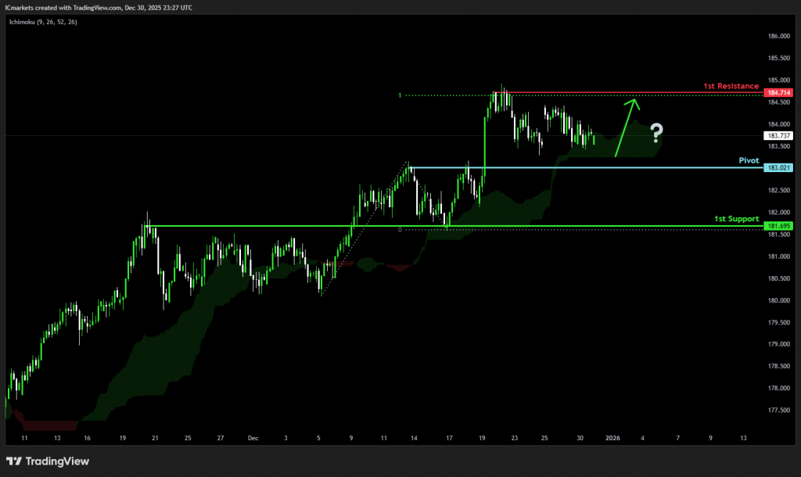This screenshot has height=477, width=801.
Task: Click the white 183.737 current price tag
Action: point(778,135)
